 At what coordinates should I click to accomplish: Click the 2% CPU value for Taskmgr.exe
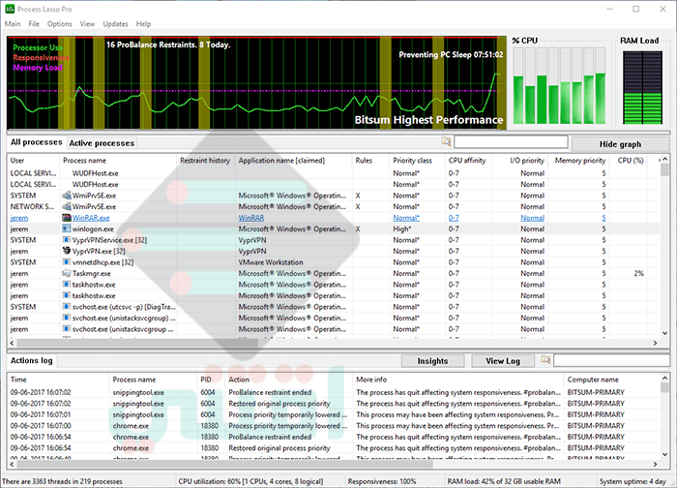pyautogui.click(x=638, y=273)
